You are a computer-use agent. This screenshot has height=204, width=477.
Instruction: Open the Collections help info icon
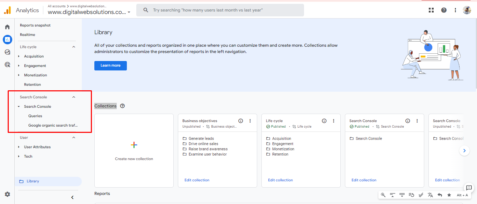[x=122, y=106]
